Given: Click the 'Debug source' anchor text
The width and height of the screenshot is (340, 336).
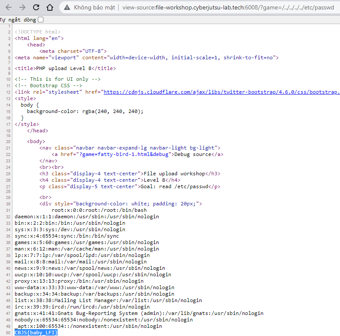Looking at the screenshot, I should pos(193,154).
